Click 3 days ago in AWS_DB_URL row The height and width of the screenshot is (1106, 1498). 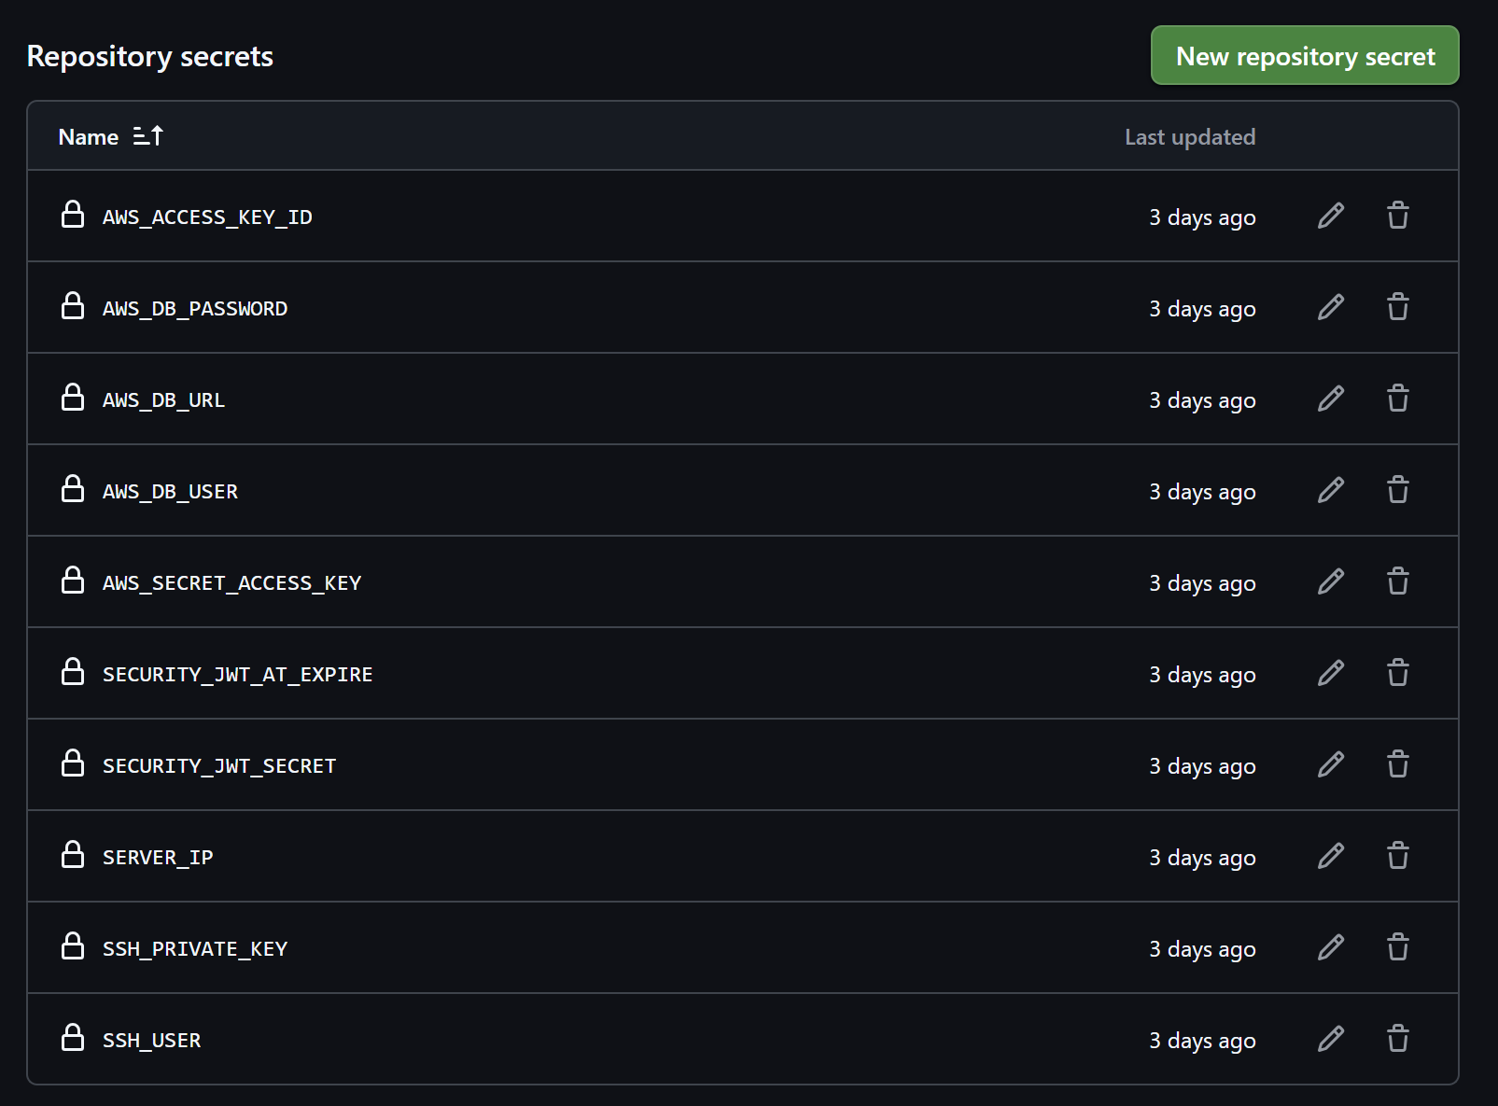[1202, 400]
